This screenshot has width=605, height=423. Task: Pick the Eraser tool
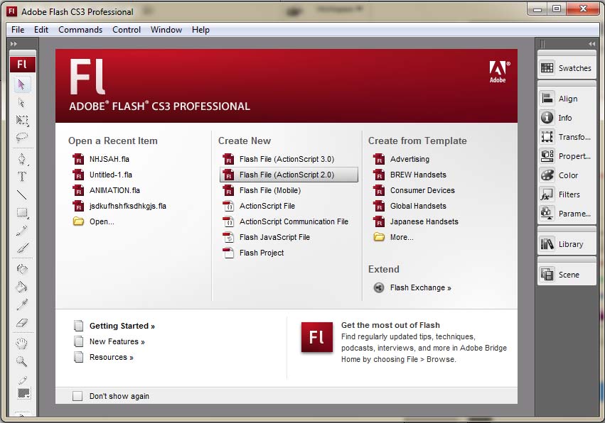click(22, 322)
